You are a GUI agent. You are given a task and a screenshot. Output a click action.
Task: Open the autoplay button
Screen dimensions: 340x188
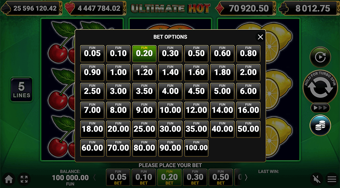[x=320, y=57]
